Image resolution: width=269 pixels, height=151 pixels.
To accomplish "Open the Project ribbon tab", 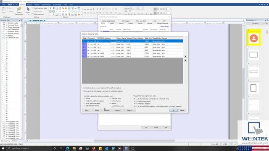I will click(29, 5).
